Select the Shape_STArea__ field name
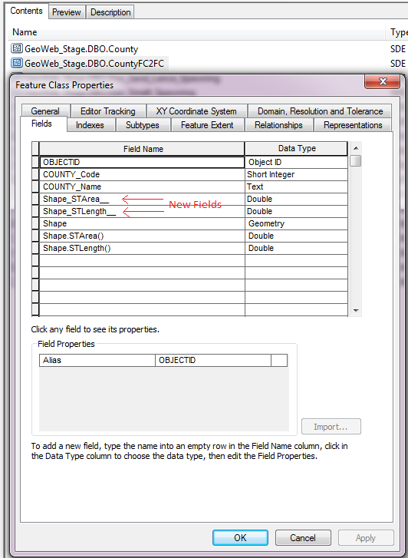This screenshot has width=408, height=558. (x=142, y=199)
